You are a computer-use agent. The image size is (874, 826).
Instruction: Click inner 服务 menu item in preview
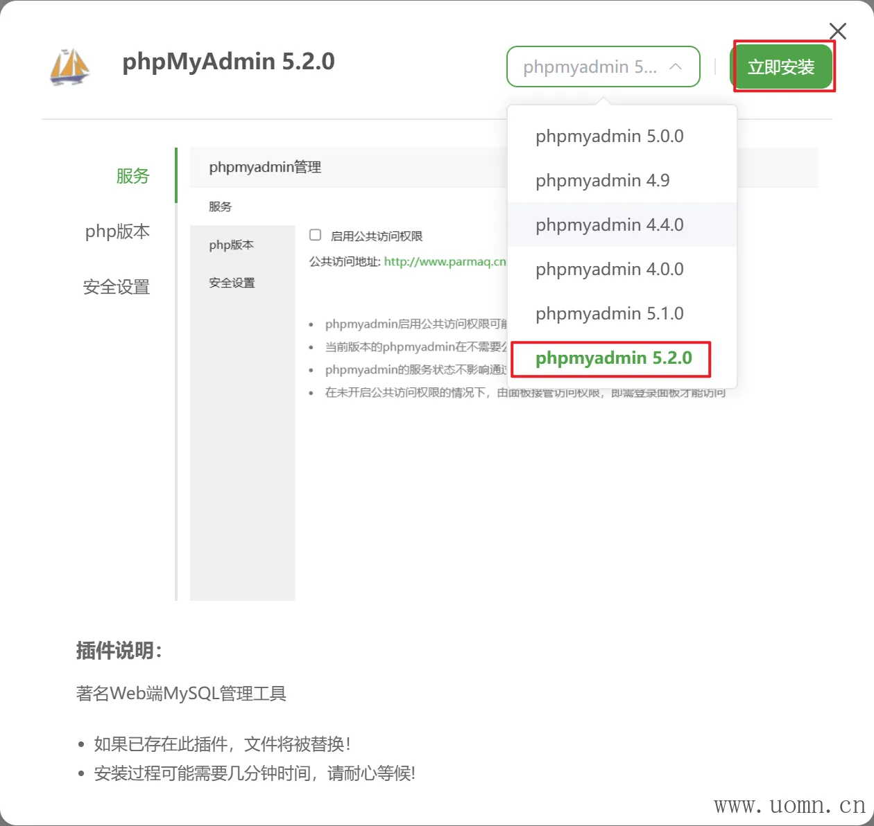pos(221,206)
